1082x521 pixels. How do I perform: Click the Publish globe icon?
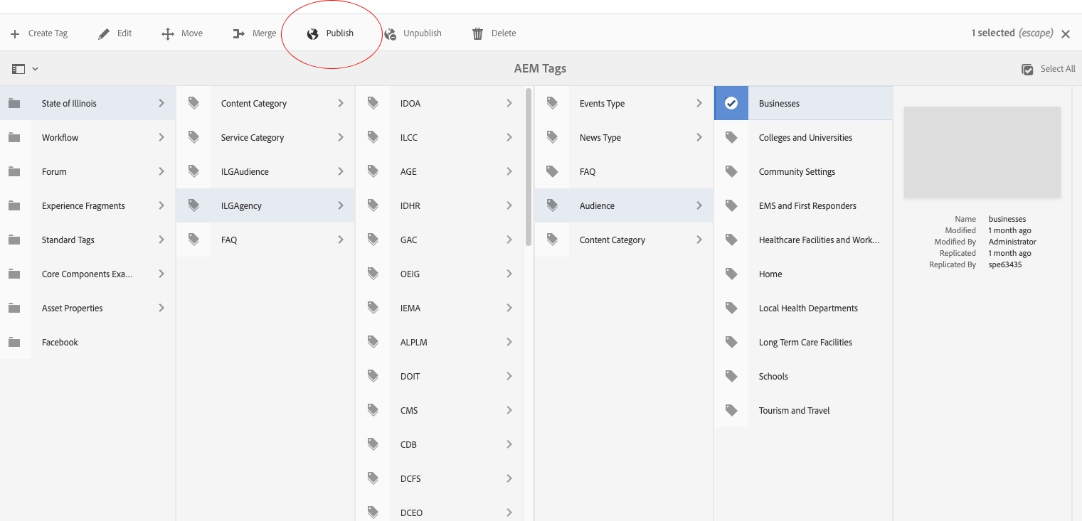312,33
